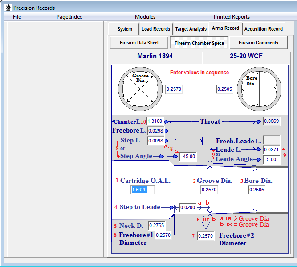
Task: Click the 'a is > Groove Dia' note
Action: (244, 218)
